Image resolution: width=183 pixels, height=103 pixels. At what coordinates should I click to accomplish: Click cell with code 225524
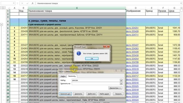(x=23, y=100)
